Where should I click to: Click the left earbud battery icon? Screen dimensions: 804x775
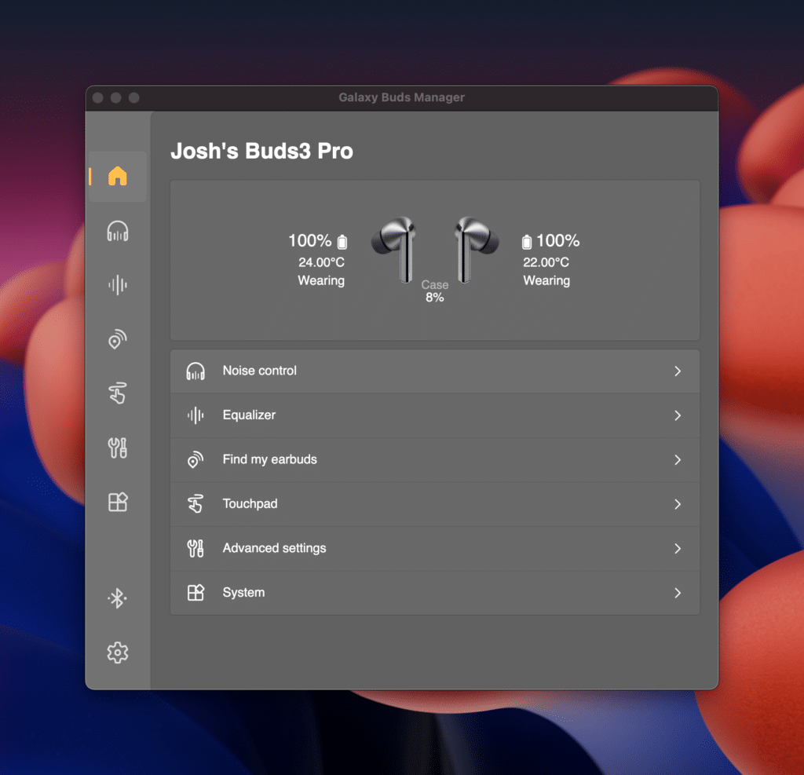tap(342, 242)
